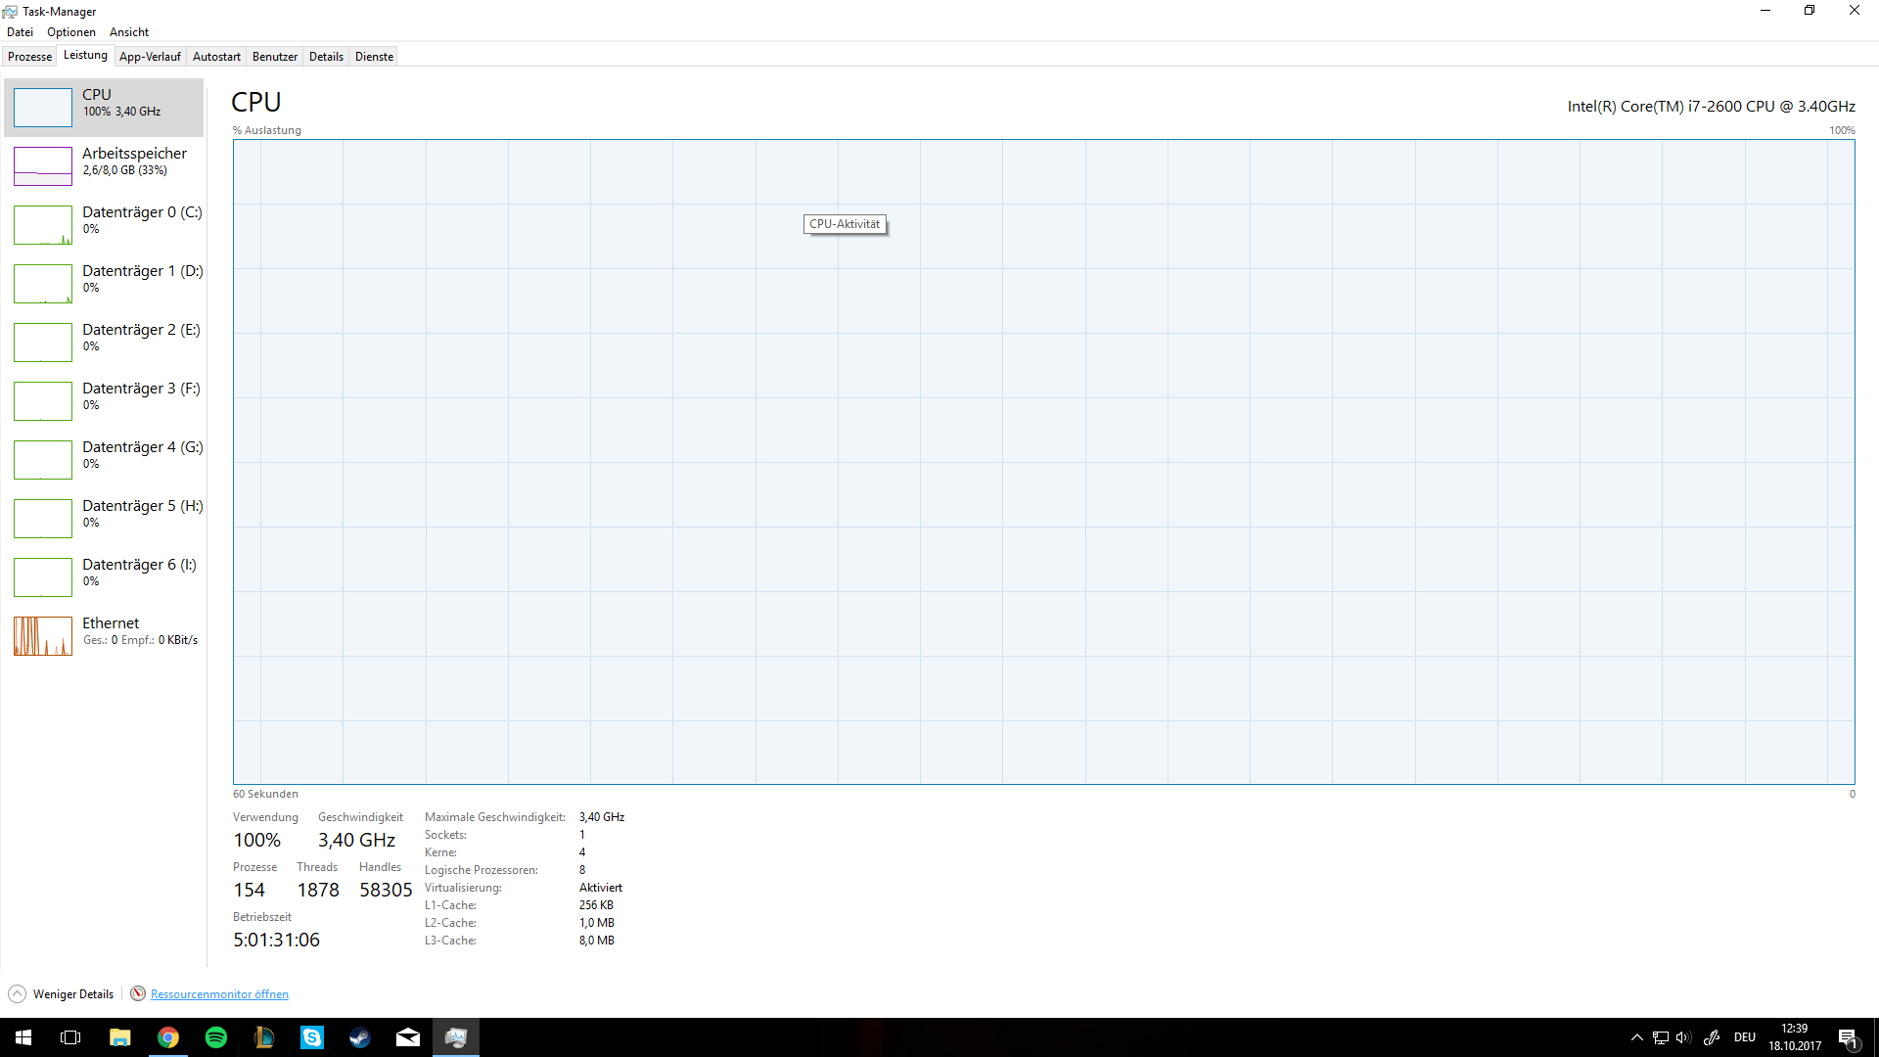The image size is (1879, 1057).
Task: Select the Ethernet network graph
Action: click(43, 636)
